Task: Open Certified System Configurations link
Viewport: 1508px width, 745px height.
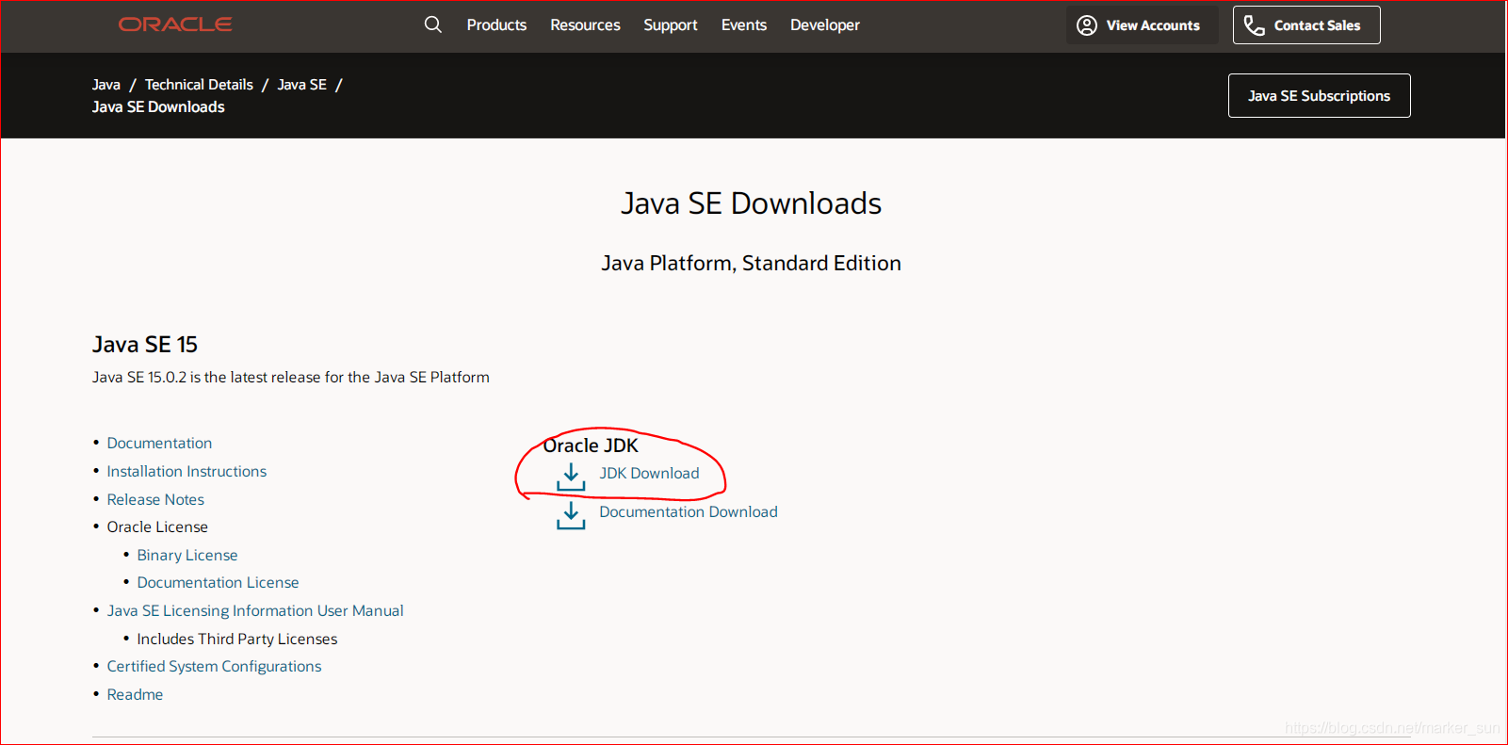Action: (x=214, y=667)
